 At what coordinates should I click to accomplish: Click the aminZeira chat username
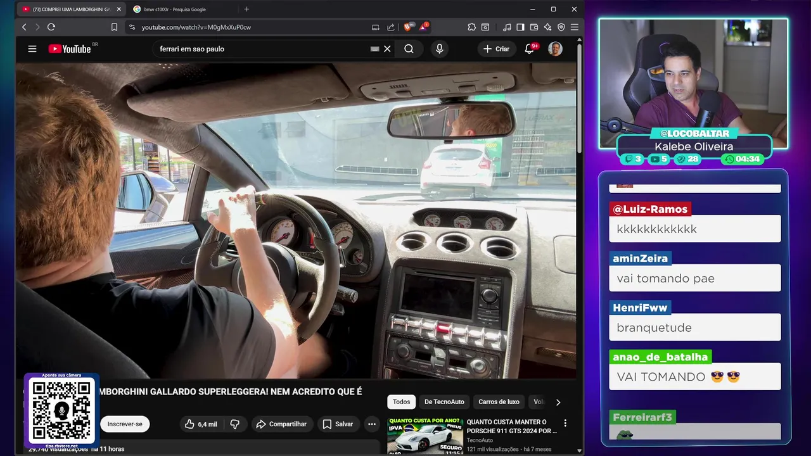[x=640, y=258]
